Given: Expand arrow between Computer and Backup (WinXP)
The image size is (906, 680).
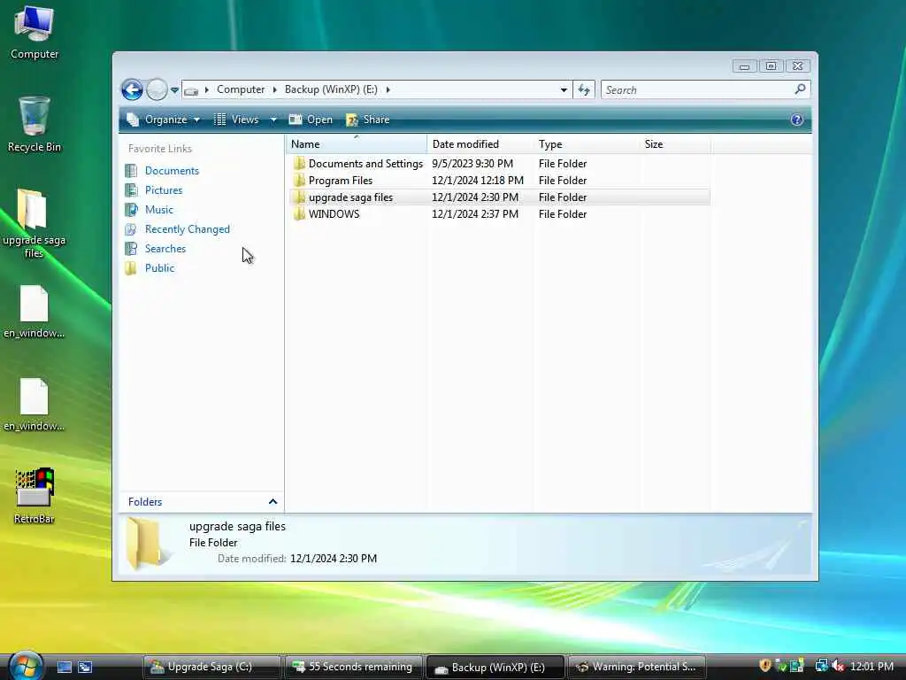Looking at the screenshot, I should coord(274,89).
